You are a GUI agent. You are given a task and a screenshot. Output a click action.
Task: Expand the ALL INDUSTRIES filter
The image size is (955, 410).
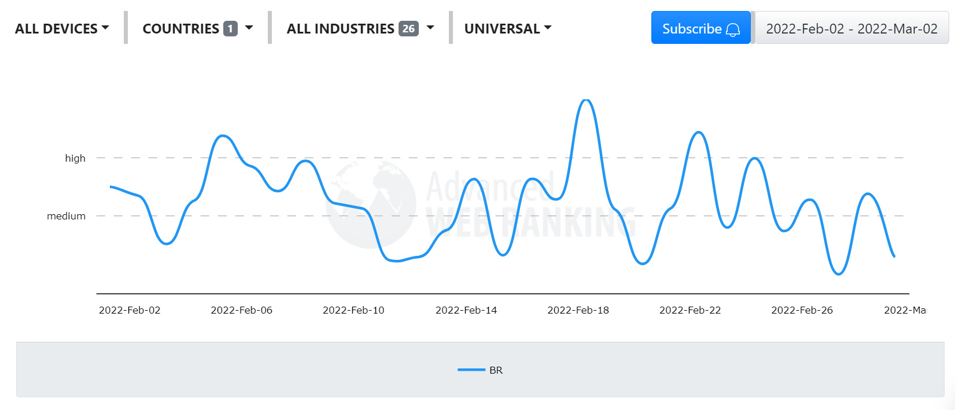tap(340, 28)
